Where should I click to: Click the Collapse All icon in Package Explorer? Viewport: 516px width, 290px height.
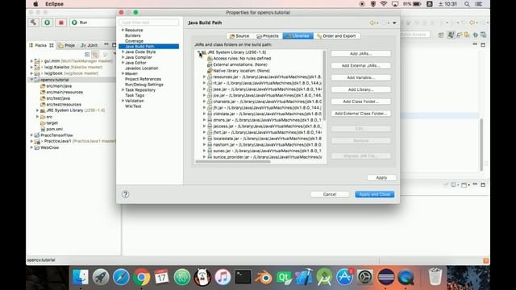coord(87,54)
